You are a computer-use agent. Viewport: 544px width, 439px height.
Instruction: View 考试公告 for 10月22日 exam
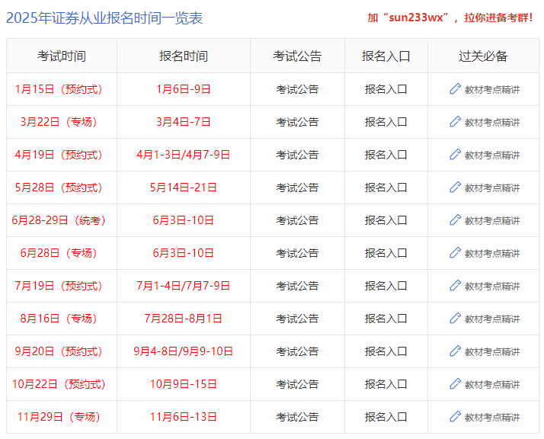pyautogui.click(x=297, y=384)
